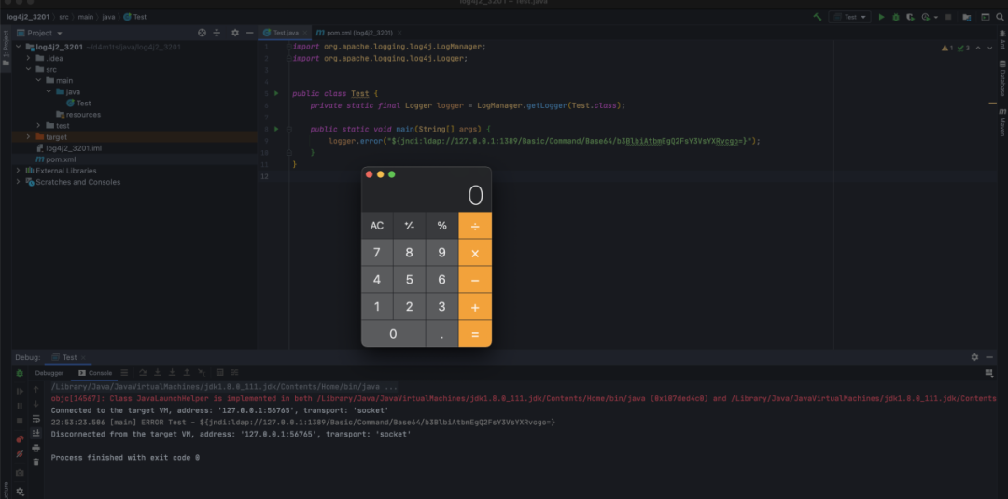Collapse the src folder

[x=29, y=69]
